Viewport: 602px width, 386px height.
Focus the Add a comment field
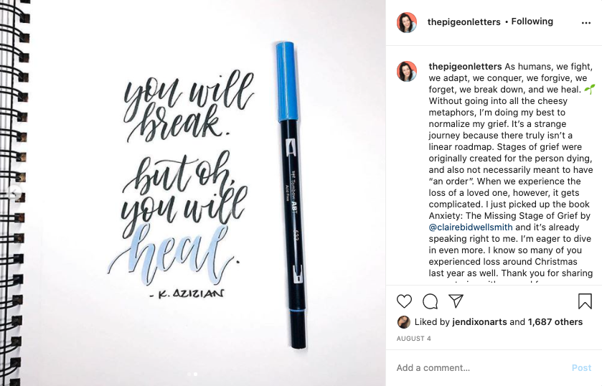coord(480,367)
